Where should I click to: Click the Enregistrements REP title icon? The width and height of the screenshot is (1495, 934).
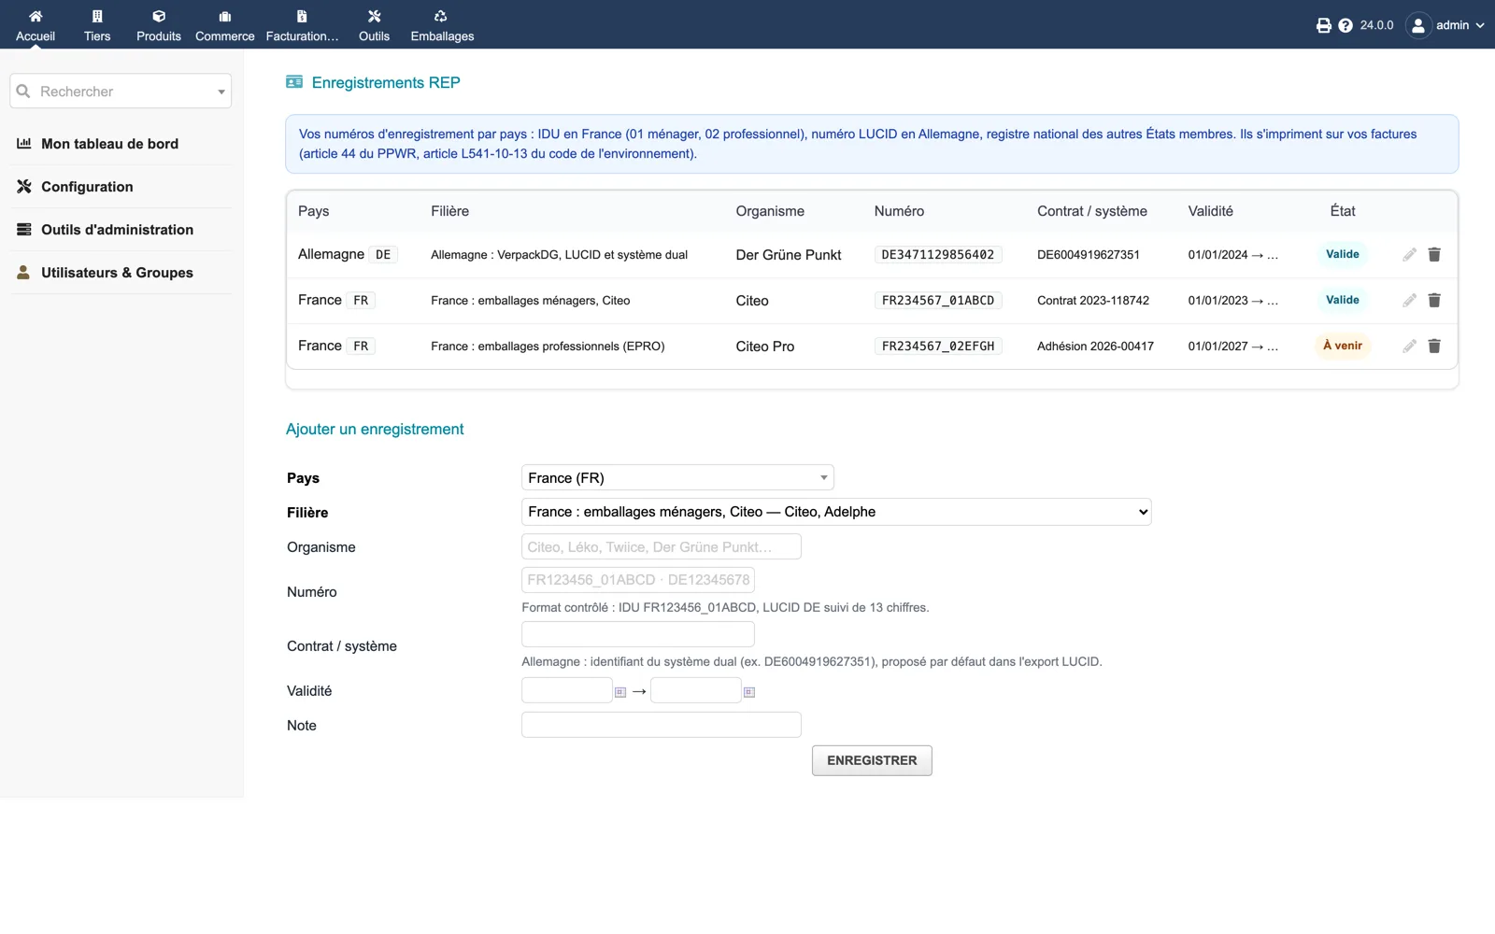pos(294,82)
